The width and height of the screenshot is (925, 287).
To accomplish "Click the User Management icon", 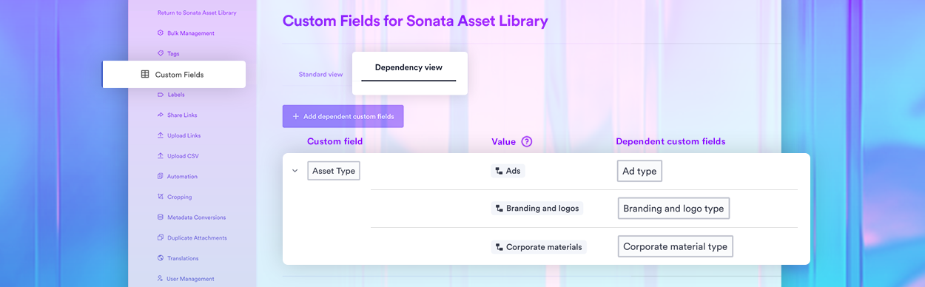I will (x=161, y=279).
